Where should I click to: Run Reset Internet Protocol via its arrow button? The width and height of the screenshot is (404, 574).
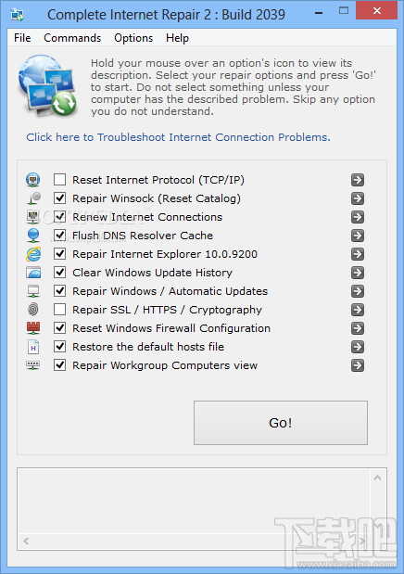(358, 180)
